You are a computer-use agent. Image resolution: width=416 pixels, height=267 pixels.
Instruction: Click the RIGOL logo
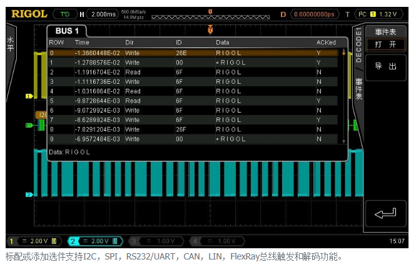coord(29,14)
